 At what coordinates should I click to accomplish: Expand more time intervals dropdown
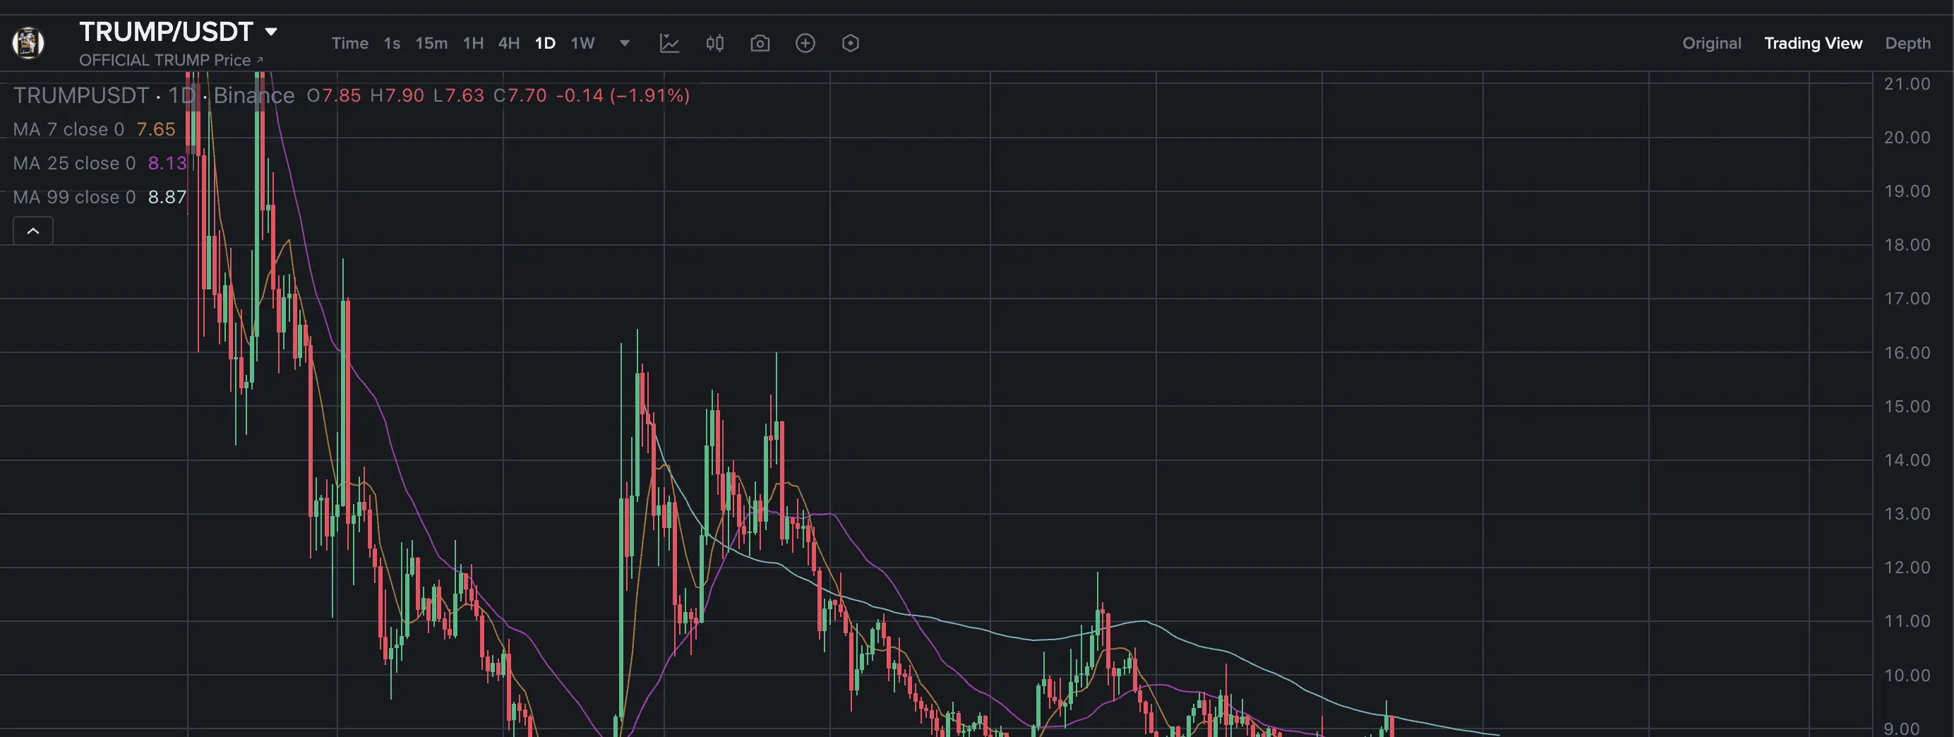pyautogui.click(x=625, y=43)
